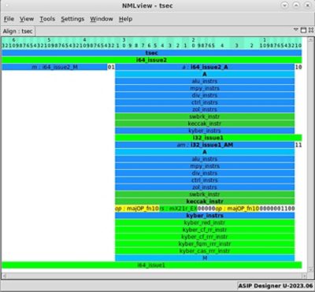Expand mpy_instrs under i64_issue2_A
The height and width of the screenshot is (292, 315).
205,88
